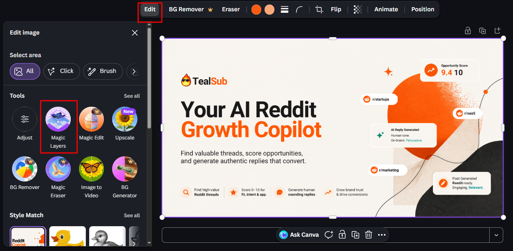
Task: Click the lock page icon above canvas
Action: tap(467, 30)
